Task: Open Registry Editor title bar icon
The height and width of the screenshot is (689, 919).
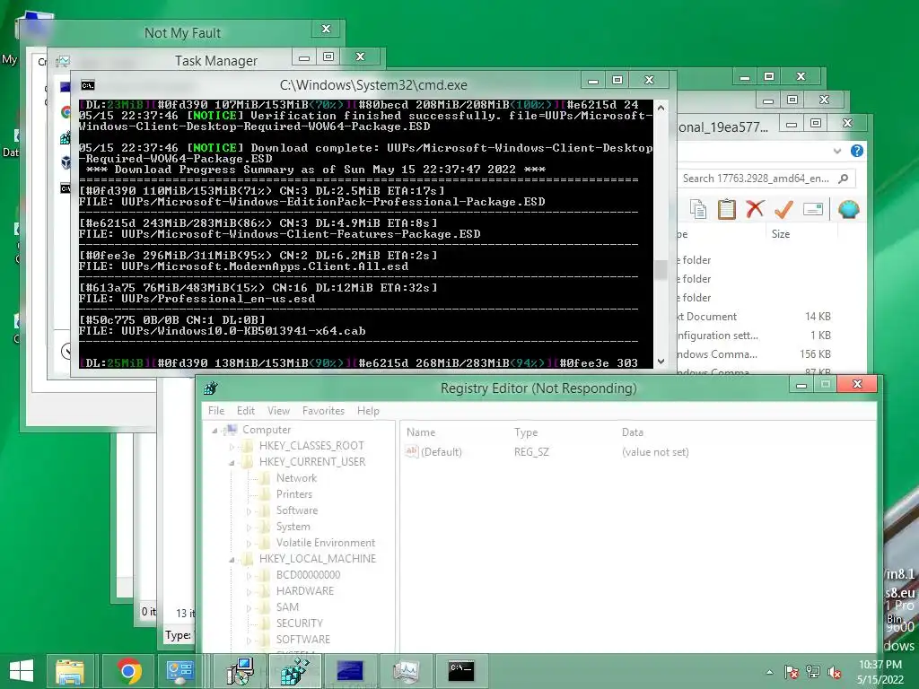Action: coord(211,388)
